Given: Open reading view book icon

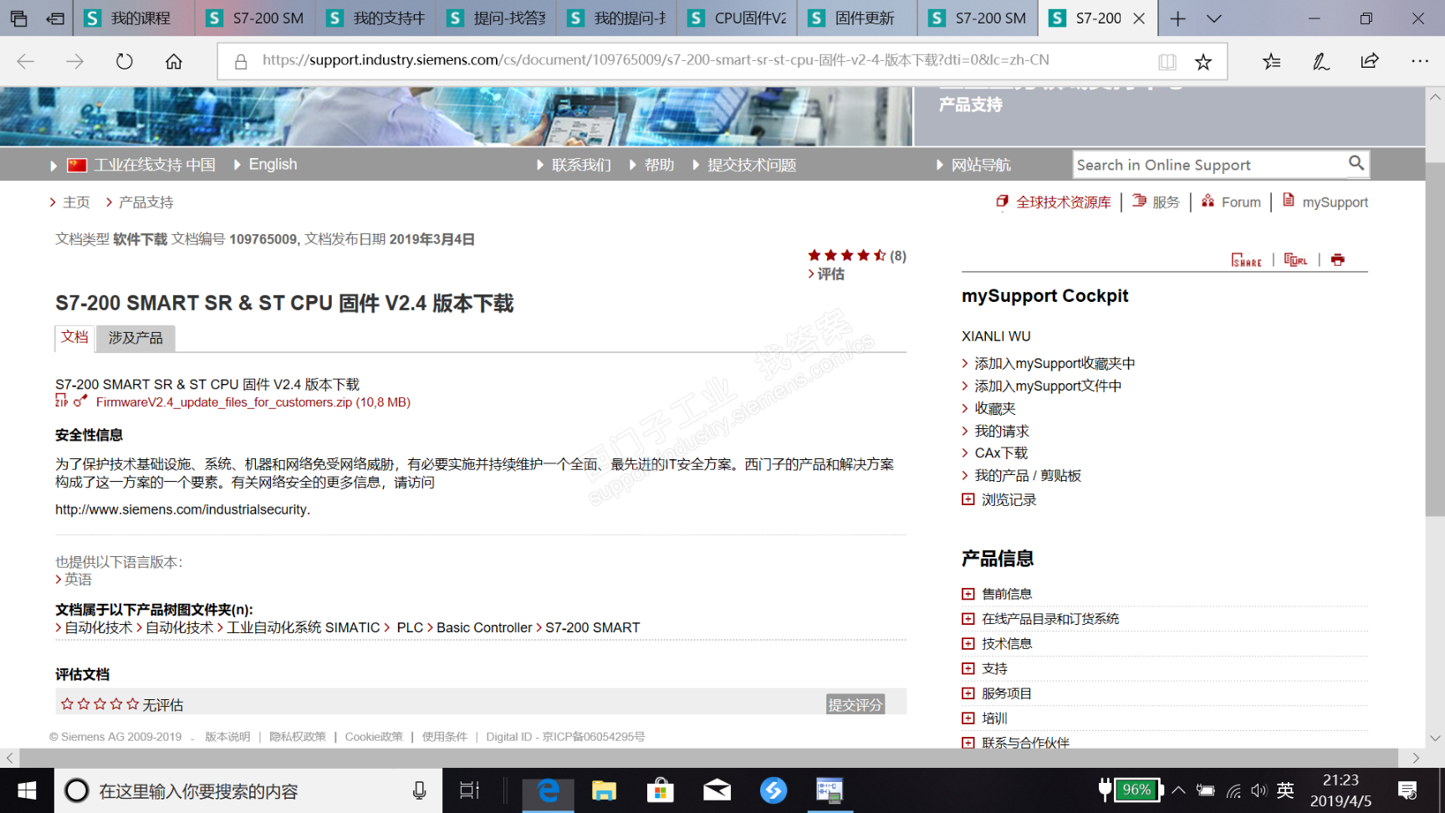Looking at the screenshot, I should tap(1167, 62).
